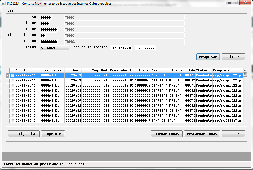Click Qtde cell 00001
This screenshot has height=170, width=253.
point(190,120)
